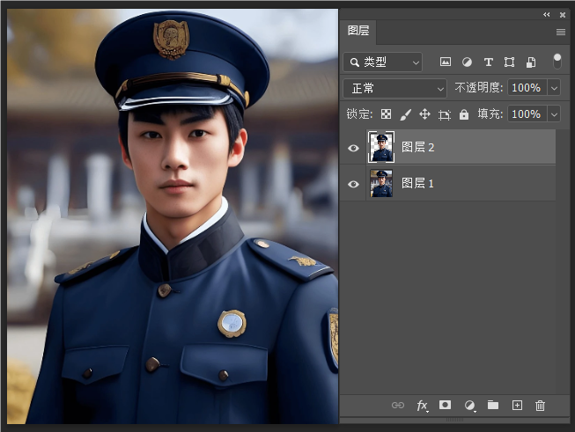The image size is (575, 432).
Task: Lock position move icon
Action: pyautogui.click(x=424, y=114)
